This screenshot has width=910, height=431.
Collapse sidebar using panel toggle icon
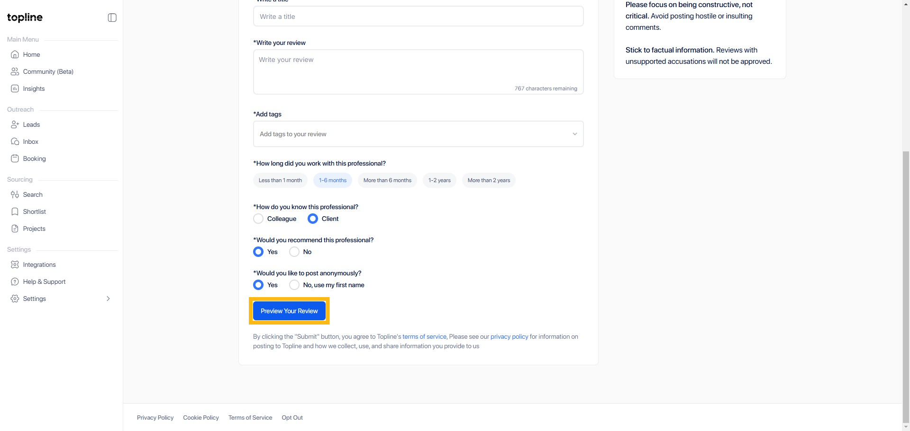(112, 18)
